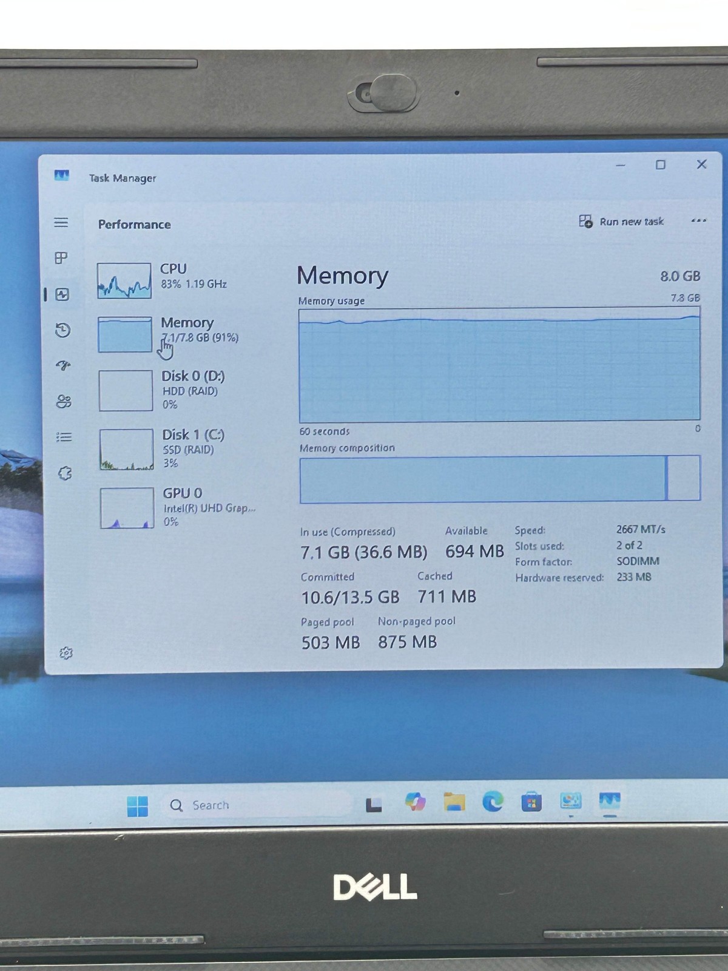Minimize the Task Manager window
This screenshot has width=728, height=971.
(621, 165)
